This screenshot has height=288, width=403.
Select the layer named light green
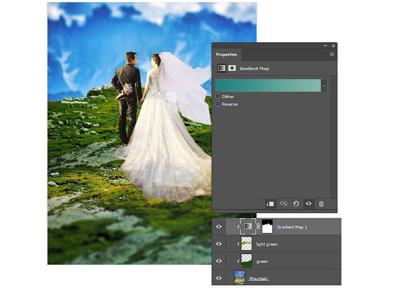[267, 244]
